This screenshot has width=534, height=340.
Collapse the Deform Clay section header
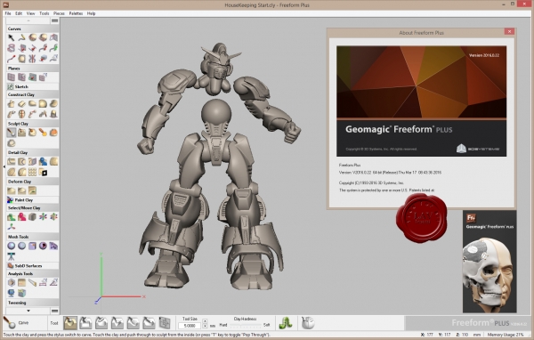pos(33,182)
